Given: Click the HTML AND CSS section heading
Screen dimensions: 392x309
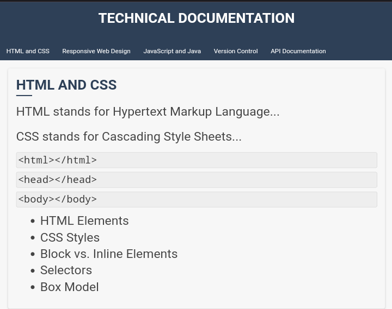Looking at the screenshot, I should coord(66,85).
